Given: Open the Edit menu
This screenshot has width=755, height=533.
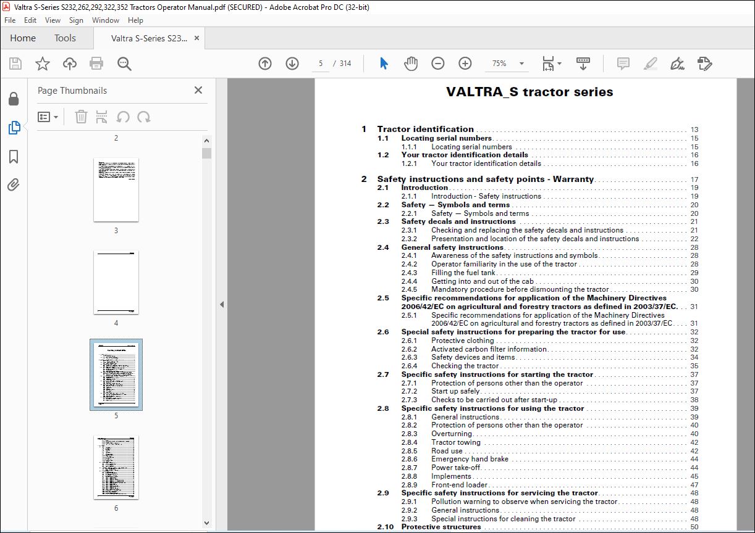Looking at the screenshot, I should click(30, 20).
